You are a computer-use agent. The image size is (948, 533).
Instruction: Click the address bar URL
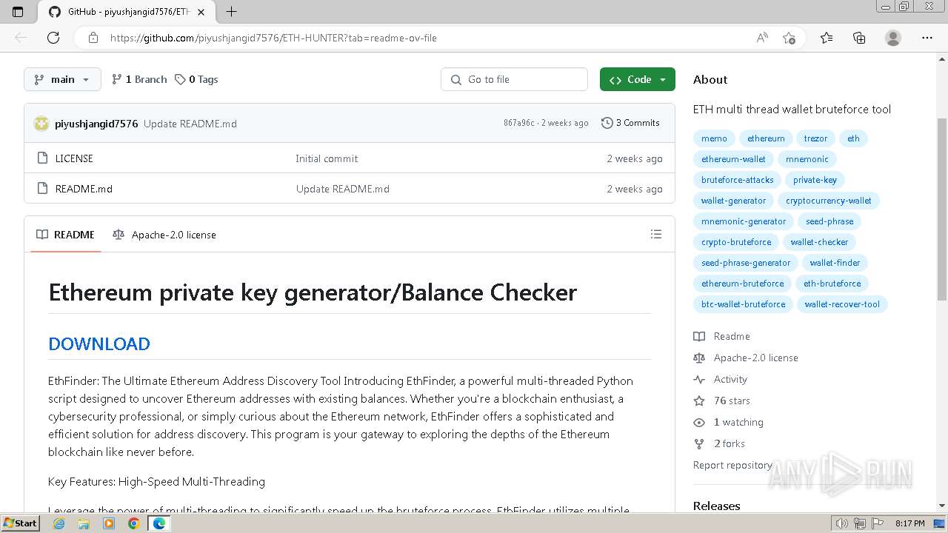pos(273,38)
